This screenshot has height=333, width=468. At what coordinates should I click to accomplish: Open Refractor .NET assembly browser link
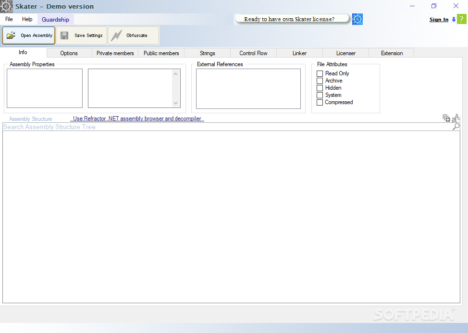pos(137,119)
